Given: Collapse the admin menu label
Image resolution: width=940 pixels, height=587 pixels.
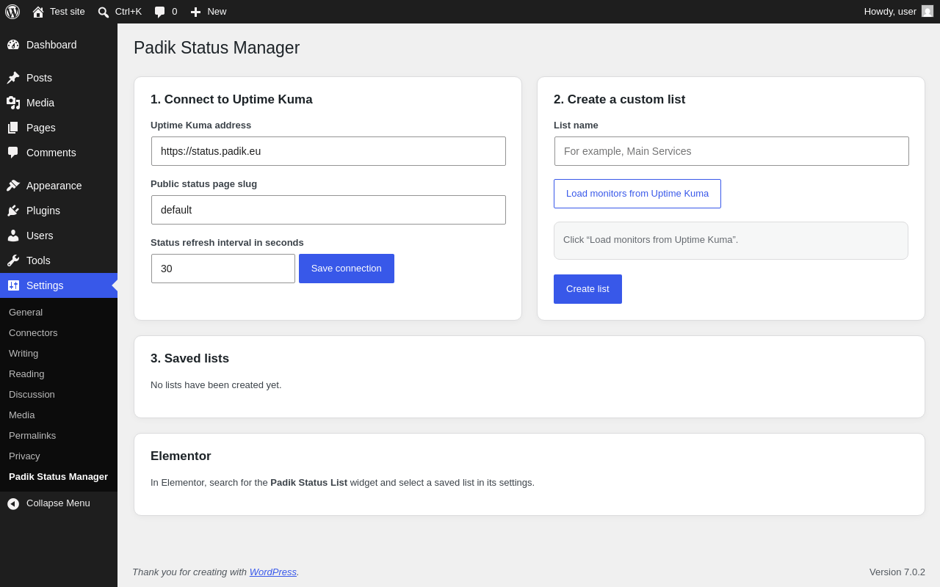Looking at the screenshot, I should click(58, 503).
